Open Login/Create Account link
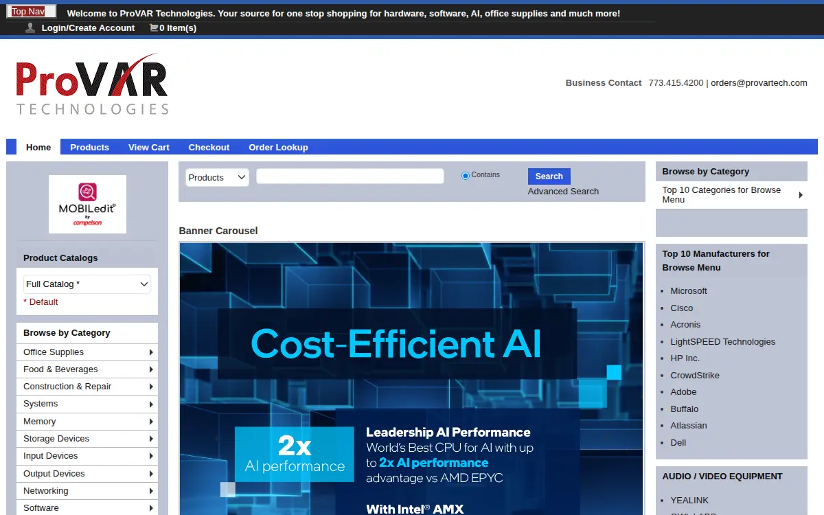 tap(88, 28)
